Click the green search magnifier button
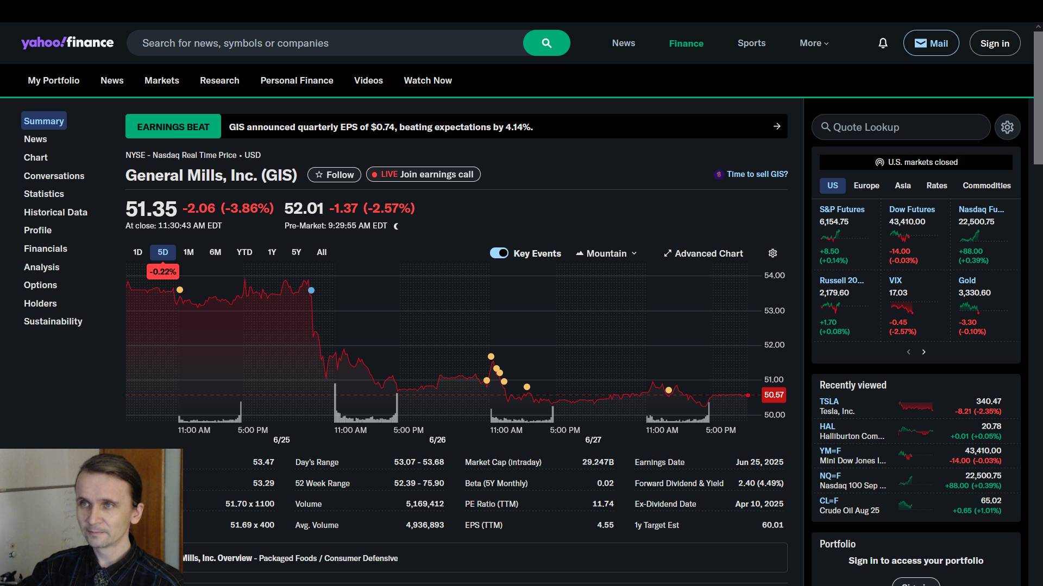This screenshot has width=1043, height=586. (x=546, y=43)
